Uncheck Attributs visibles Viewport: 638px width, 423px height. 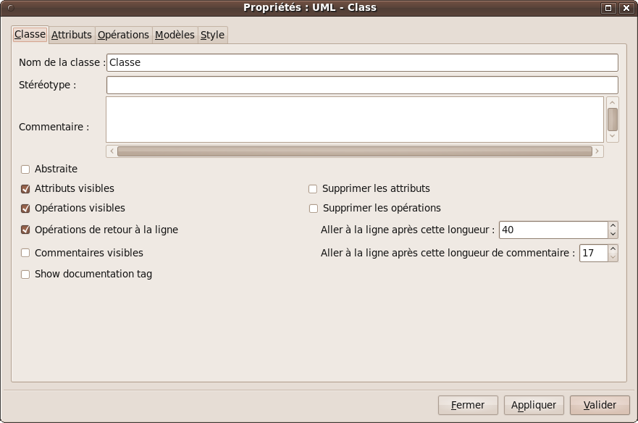point(25,189)
